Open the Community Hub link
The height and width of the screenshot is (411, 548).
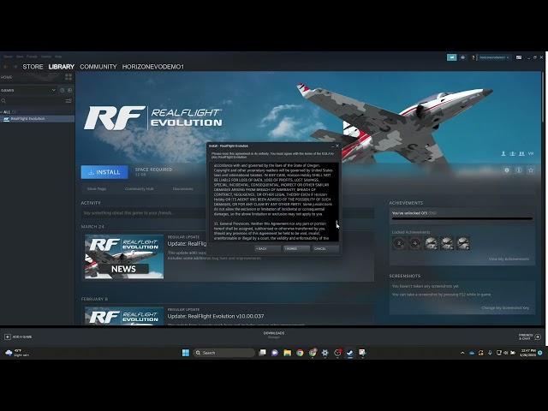pyautogui.click(x=139, y=188)
